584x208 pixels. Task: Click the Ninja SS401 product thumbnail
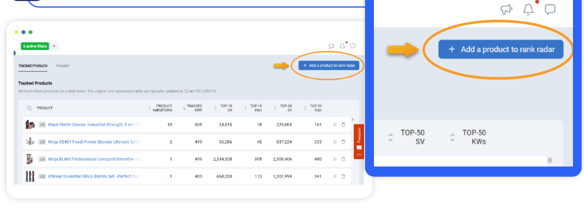pyautogui.click(x=30, y=142)
